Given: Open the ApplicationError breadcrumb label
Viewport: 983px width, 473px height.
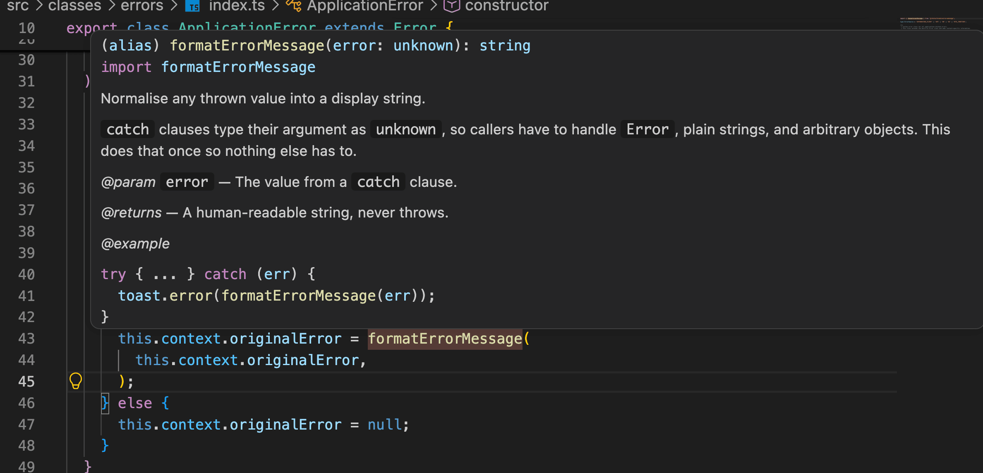Looking at the screenshot, I should coord(365,6).
